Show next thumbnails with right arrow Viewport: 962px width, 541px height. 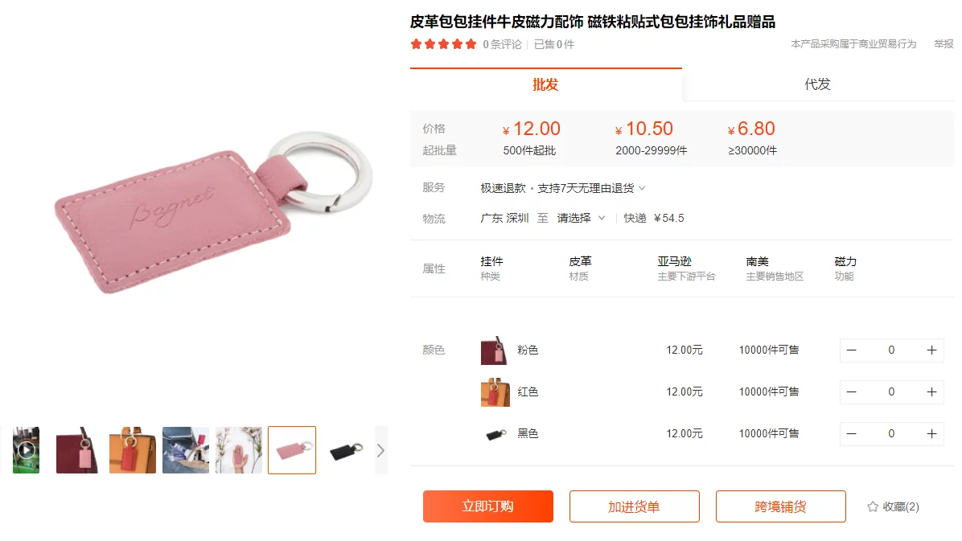pos(381,451)
